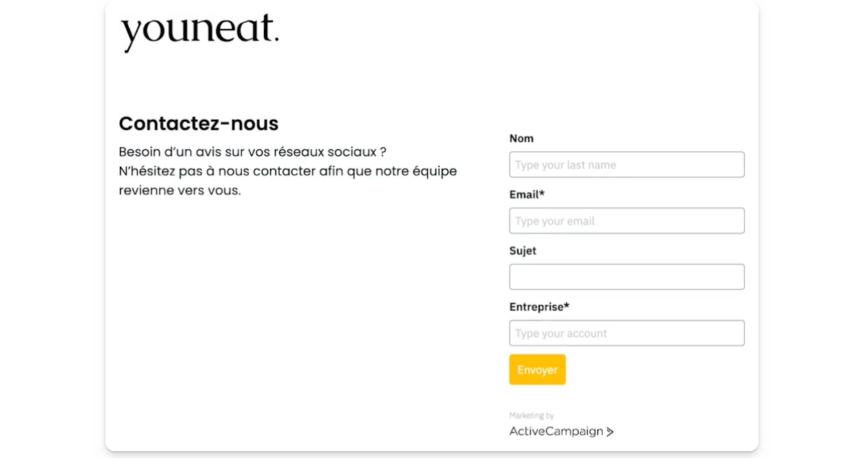Click the Contactez-nous heading

(198, 123)
